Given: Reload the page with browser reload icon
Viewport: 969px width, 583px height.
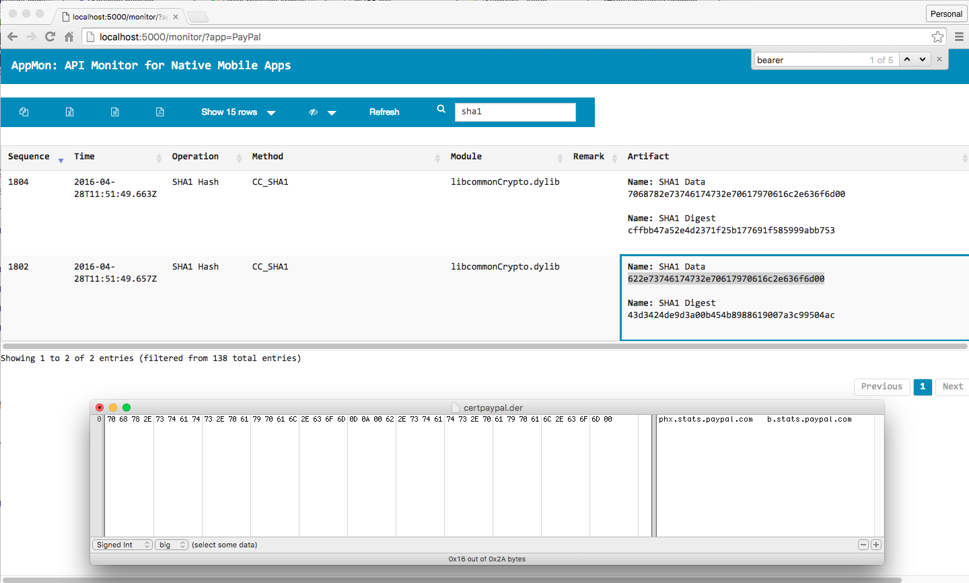Looking at the screenshot, I should pos(50,36).
